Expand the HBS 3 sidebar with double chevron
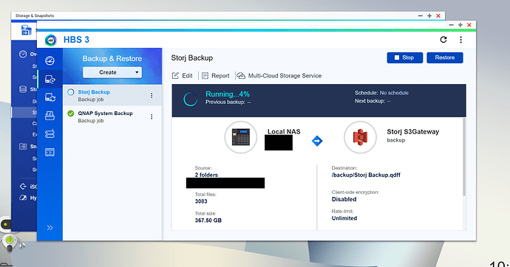Viewport: 510px width, 267px height. (50, 228)
